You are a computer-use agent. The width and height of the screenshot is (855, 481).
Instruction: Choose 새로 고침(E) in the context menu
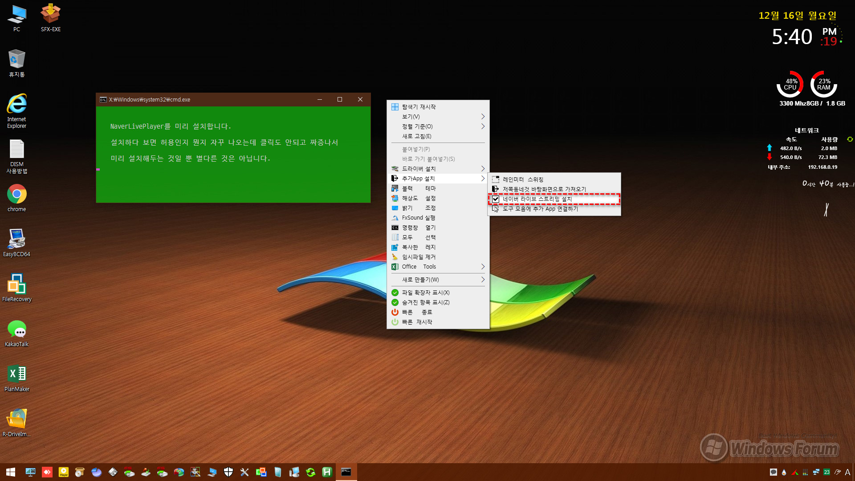coord(438,136)
